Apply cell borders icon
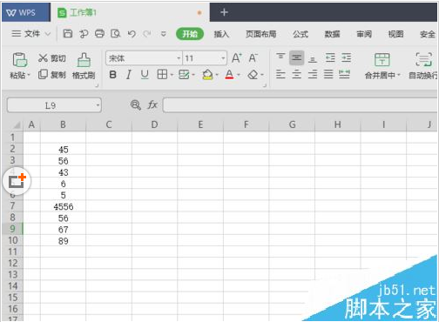 click(x=162, y=75)
